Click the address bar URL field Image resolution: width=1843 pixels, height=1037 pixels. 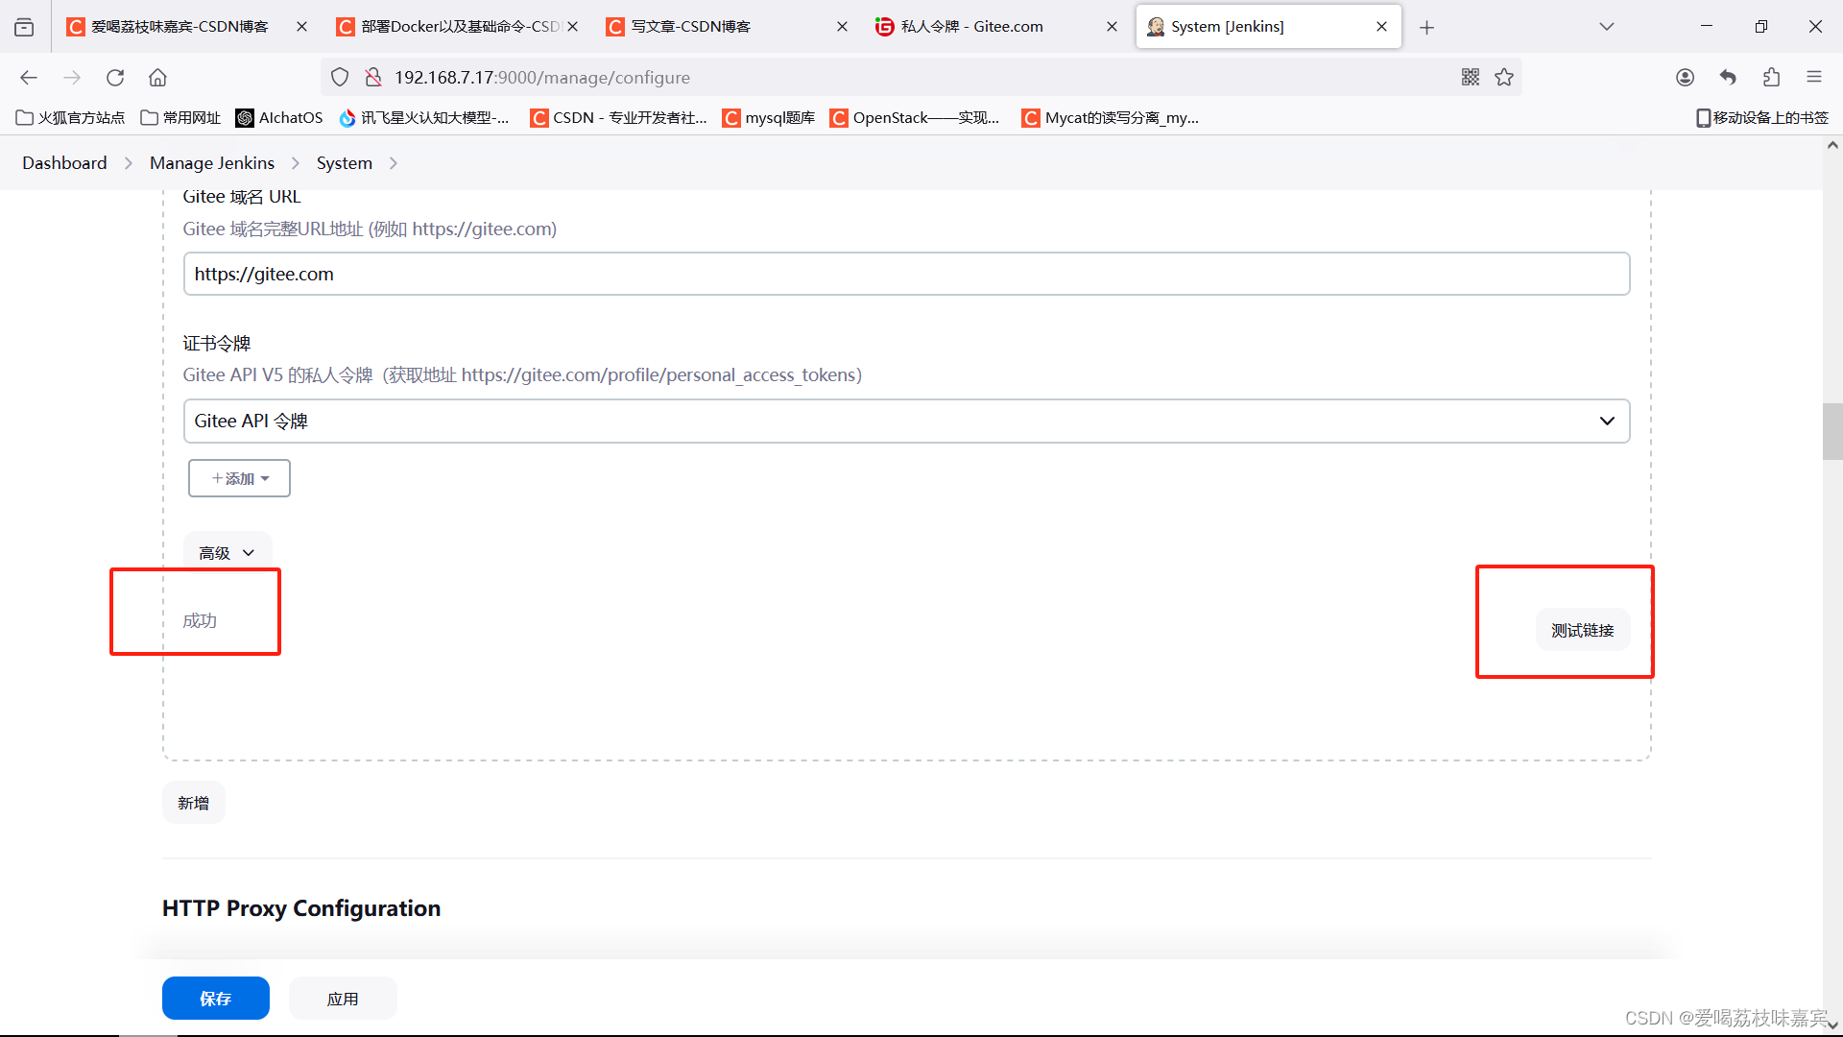click(x=921, y=78)
